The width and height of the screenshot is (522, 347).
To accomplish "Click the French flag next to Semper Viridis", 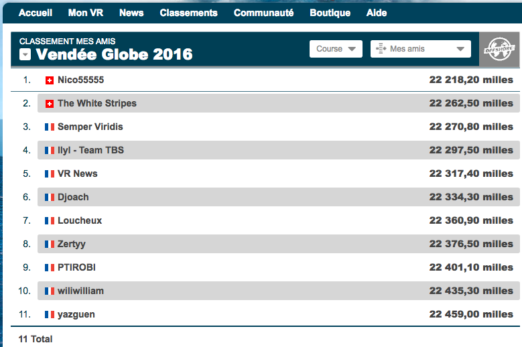I will [x=49, y=127].
